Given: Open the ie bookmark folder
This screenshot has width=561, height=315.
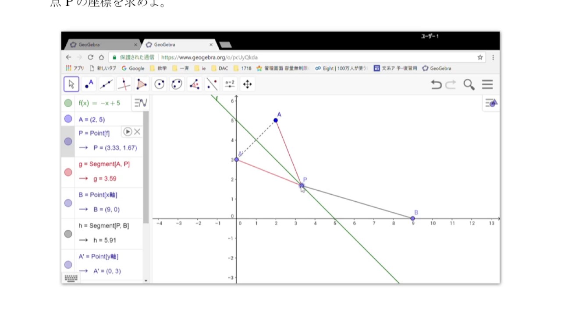Looking at the screenshot, I should tap(200, 68).
